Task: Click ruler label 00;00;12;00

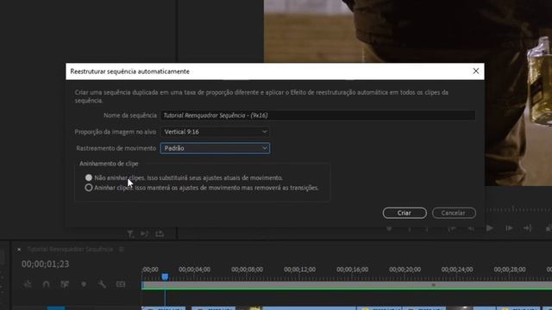Action: [299, 270]
